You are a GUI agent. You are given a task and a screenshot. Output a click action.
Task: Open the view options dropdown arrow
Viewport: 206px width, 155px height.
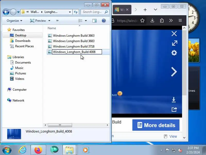point(86,21)
